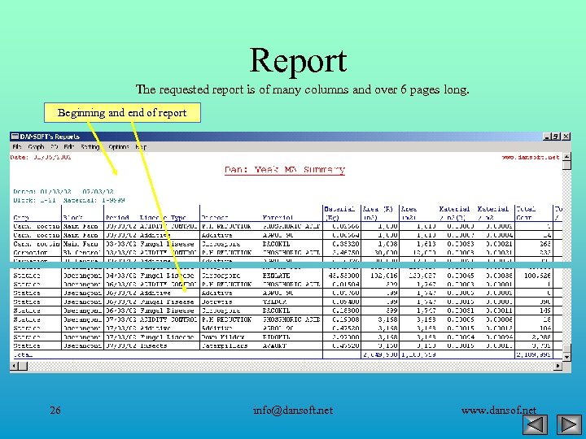Click the horizontal scrollbar right arrow
This screenshot has width=586, height=439.
pos(558,366)
